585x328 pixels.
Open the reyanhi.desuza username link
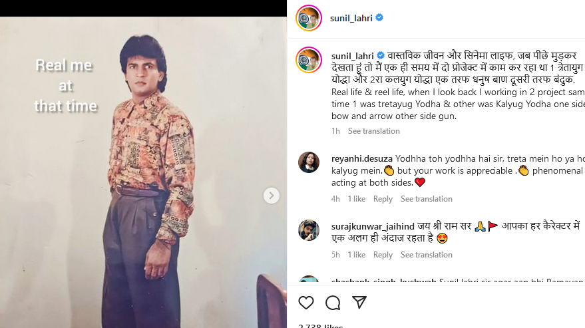362,158
